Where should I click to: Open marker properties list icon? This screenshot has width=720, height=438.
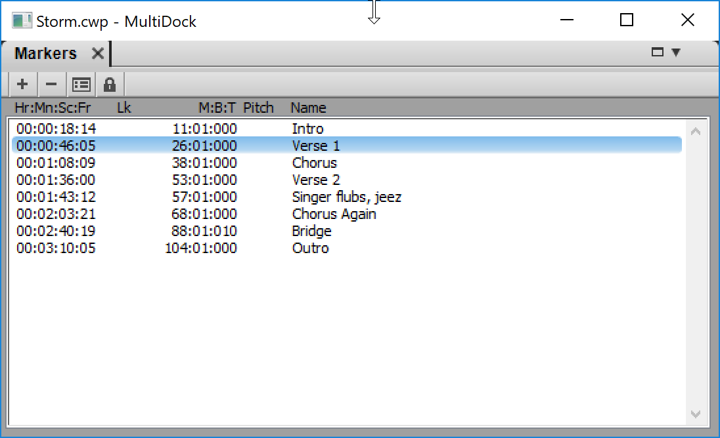(x=81, y=85)
